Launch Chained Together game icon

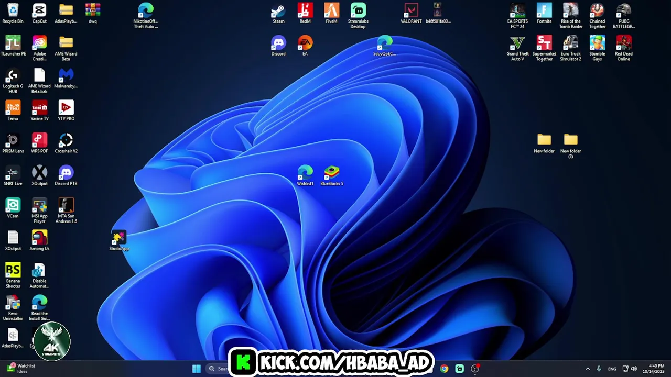tap(597, 16)
